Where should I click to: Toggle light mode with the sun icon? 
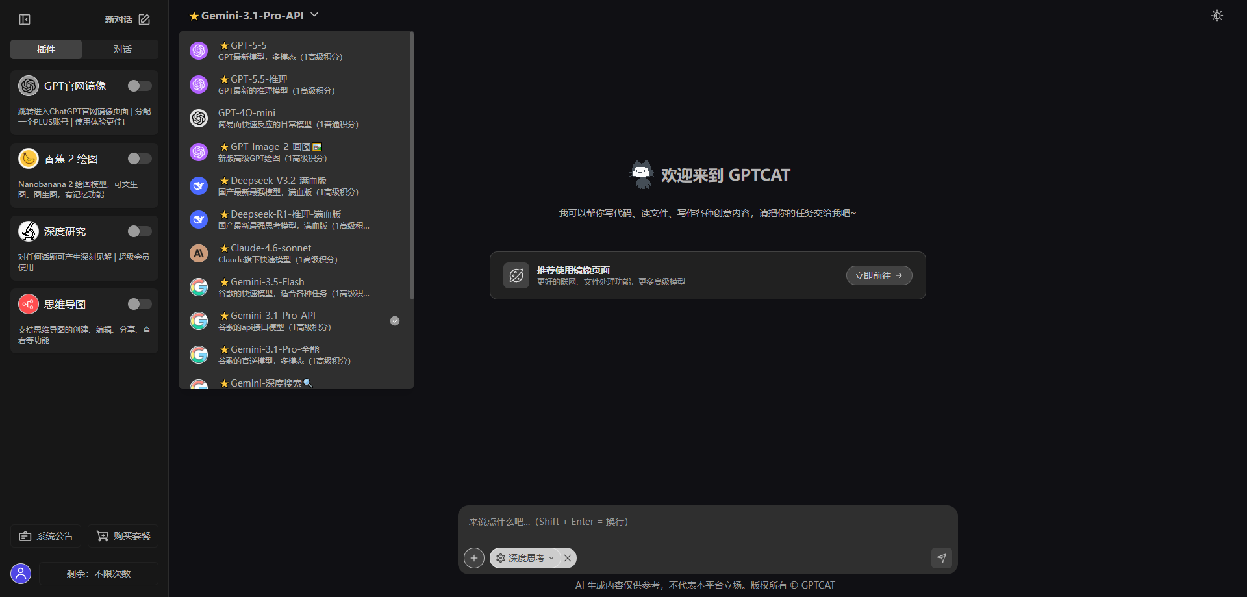point(1217,16)
